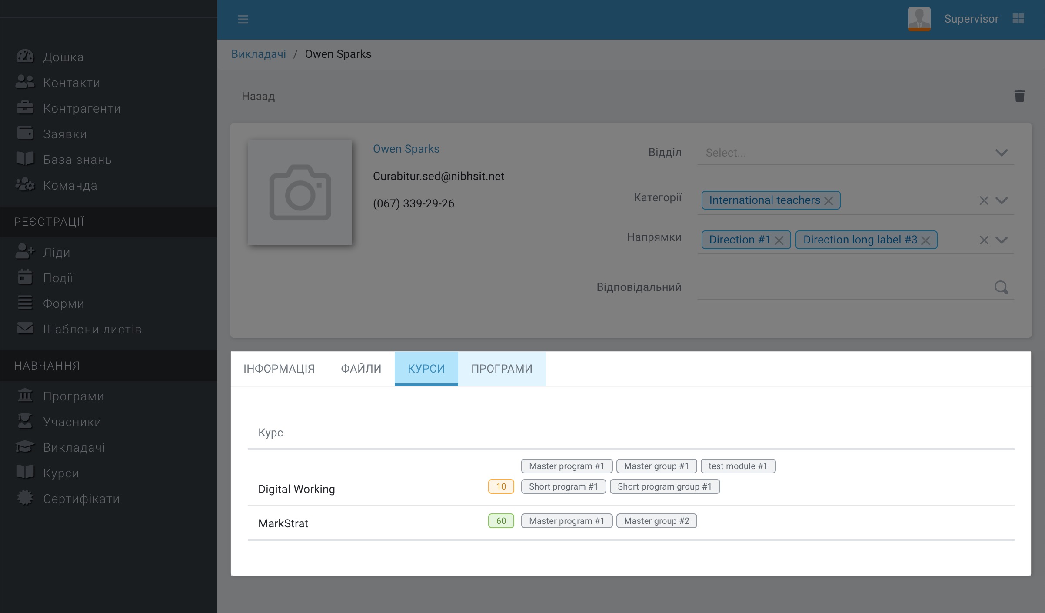Viewport: 1045px width, 613px height.
Task: Click the Викладачі breadcrumb link
Action: (259, 54)
